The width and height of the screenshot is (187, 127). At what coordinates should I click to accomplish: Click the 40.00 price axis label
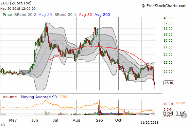pos(168,18)
